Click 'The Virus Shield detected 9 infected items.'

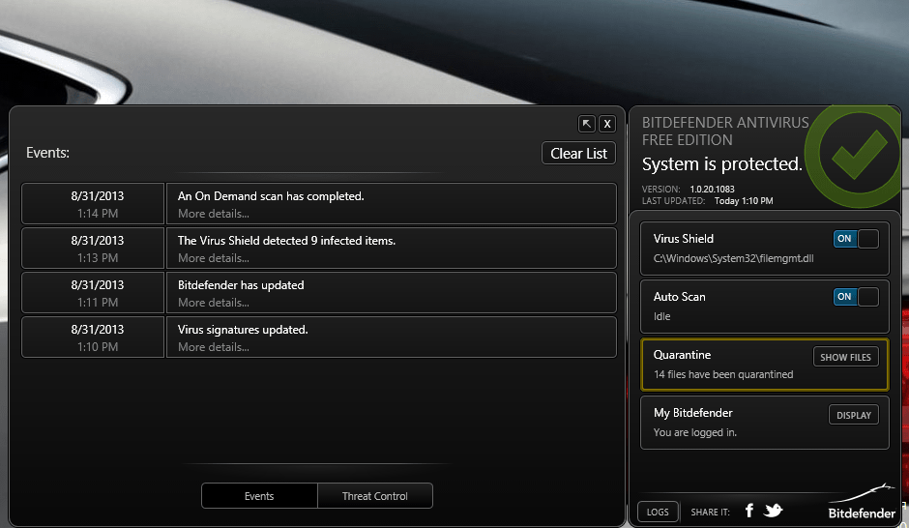(x=286, y=241)
